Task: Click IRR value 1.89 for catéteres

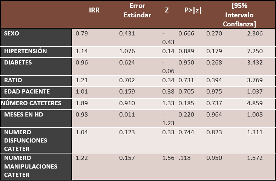Action: click(x=82, y=103)
